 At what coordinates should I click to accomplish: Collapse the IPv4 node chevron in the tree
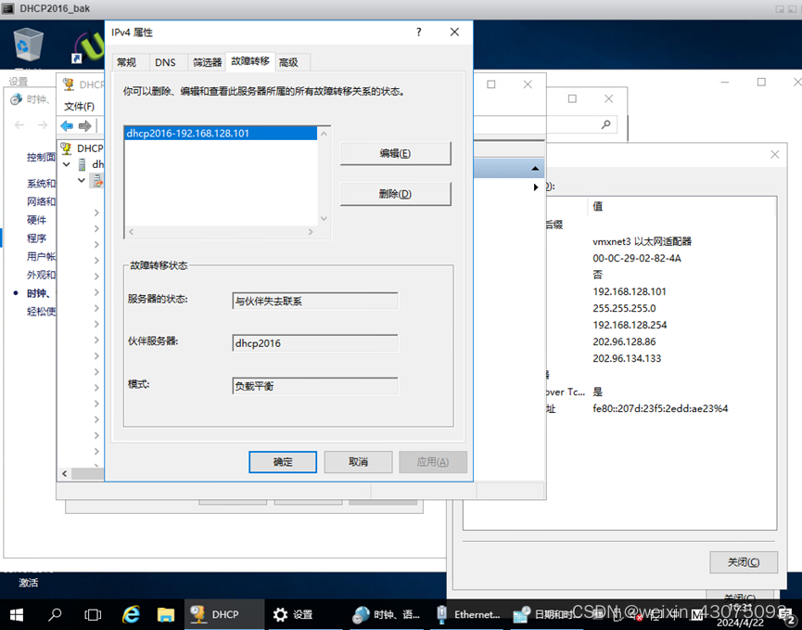coord(82,180)
